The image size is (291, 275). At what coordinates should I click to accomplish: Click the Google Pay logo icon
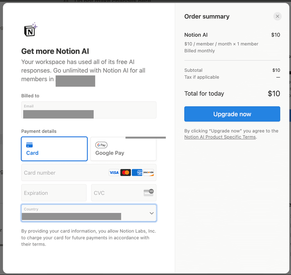(101, 145)
